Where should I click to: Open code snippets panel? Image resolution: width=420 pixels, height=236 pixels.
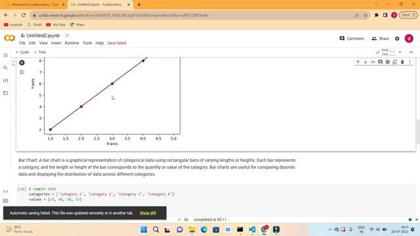5,191
